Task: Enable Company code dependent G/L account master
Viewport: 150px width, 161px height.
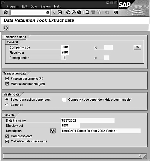Action: point(64,99)
